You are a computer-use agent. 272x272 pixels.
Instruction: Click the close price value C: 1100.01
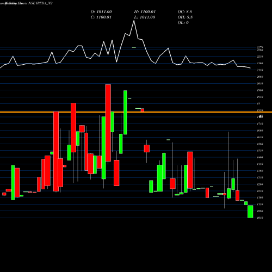tap(101, 17)
